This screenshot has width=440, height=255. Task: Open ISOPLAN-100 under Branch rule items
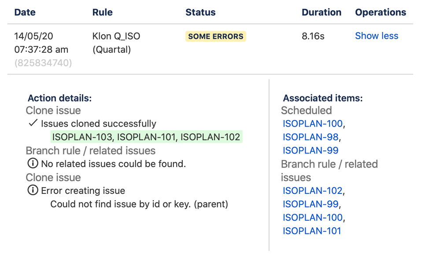pos(313,218)
